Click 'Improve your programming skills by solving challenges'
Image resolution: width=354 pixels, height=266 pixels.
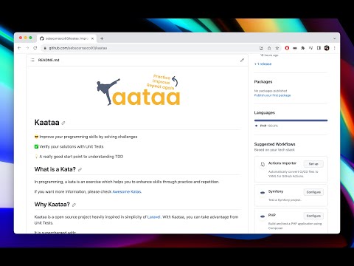point(86,137)
